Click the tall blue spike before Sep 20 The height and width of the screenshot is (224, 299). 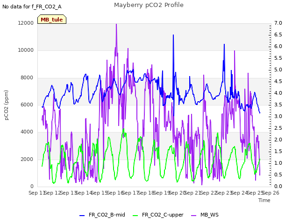click(x=173, y=35)
